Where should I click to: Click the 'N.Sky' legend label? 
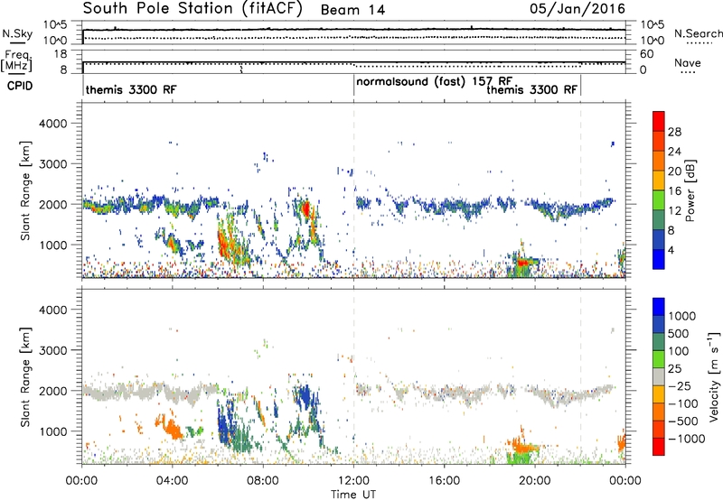pyautogui.click(x=17, y=33)
